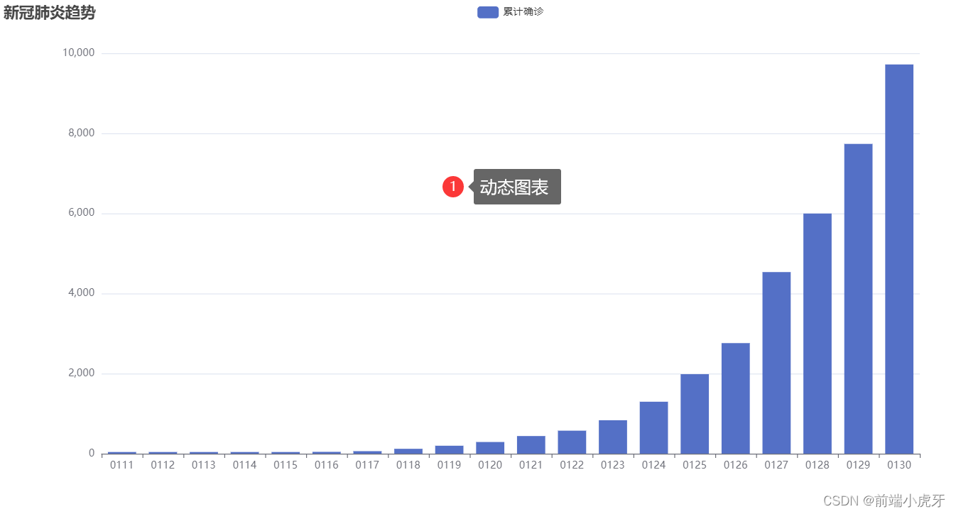This screenshot has width=956, height=514.
Task: Click x-axis label 0111
Action: pos(122,465)
